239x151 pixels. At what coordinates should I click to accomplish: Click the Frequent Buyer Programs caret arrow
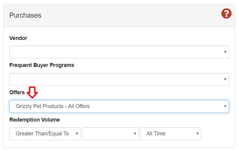(225, 79)
